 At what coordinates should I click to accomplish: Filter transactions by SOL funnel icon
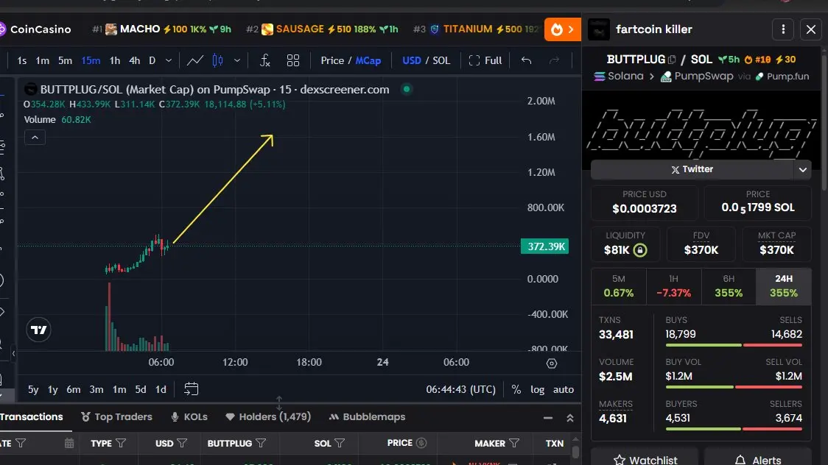340,444
